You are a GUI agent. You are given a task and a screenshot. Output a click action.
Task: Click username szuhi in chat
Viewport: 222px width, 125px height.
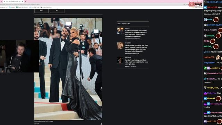(210, 19)
